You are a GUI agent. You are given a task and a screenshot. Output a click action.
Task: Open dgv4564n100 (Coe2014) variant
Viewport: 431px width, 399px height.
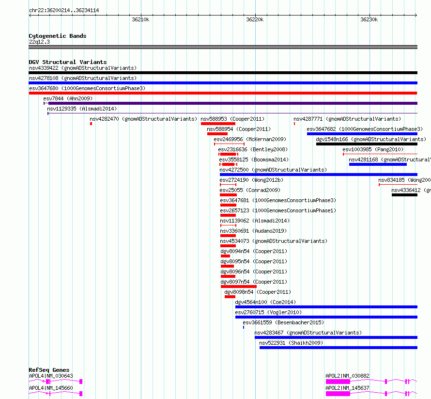(265, 302)
